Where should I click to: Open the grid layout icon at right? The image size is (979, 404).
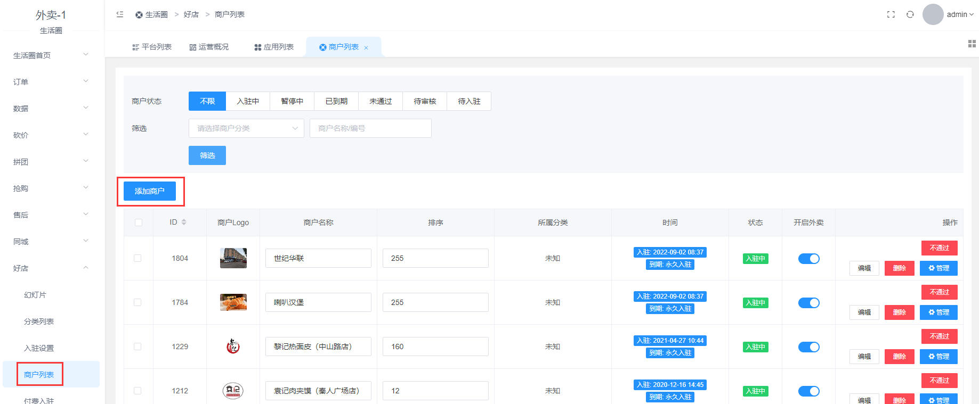[972, 44]
